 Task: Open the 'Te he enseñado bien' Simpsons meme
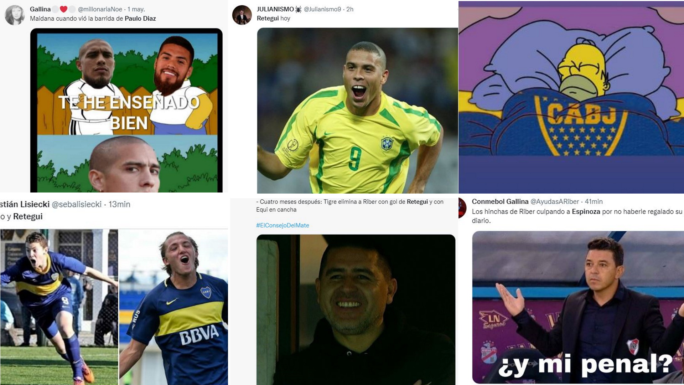pos(126,111)
